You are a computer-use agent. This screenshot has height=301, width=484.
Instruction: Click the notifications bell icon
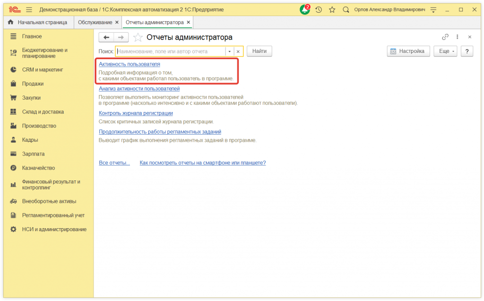(305, 9)
